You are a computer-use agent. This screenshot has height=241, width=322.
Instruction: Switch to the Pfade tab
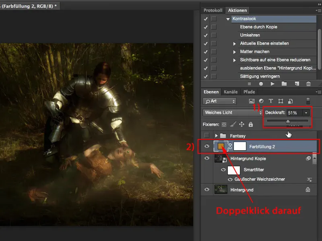tap(249, 92)
